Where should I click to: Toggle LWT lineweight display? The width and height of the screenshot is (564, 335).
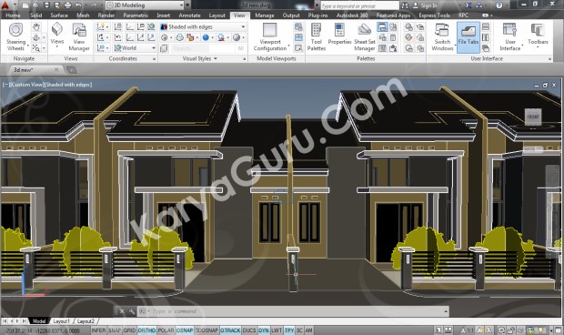pos(277,330)
